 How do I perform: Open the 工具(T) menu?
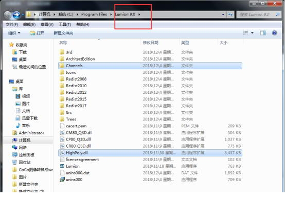pyautogui.click(x=65, y=25)
